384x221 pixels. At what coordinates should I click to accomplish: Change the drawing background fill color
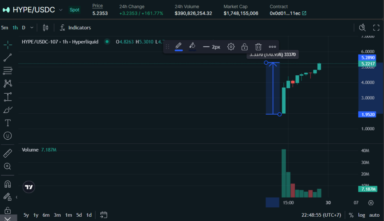tap(192, 46)
